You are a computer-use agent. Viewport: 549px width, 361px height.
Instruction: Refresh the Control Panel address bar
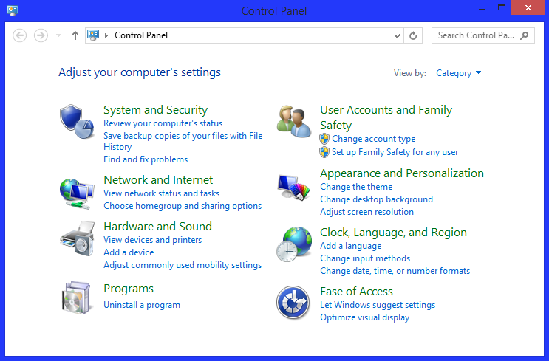point(413,35)
